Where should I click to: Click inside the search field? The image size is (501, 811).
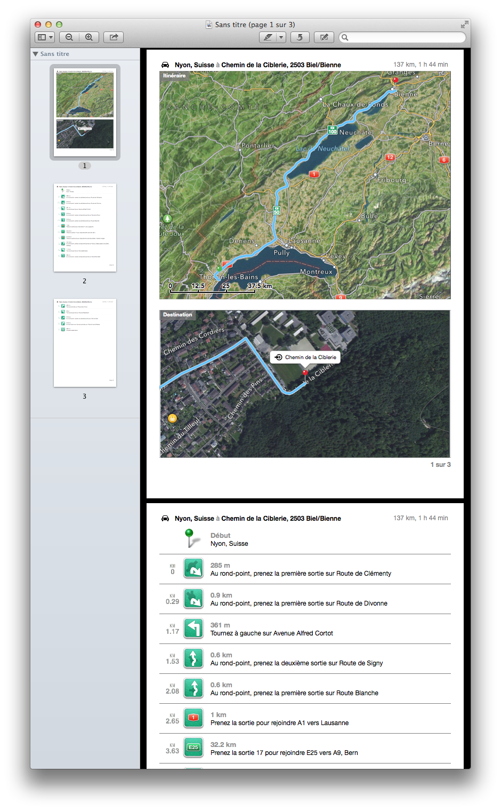(406, 37)
